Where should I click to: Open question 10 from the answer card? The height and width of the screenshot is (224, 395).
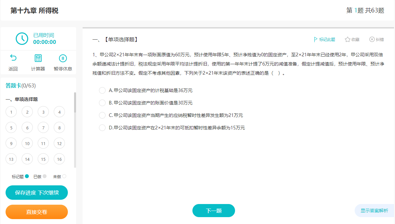pos(27,143)
